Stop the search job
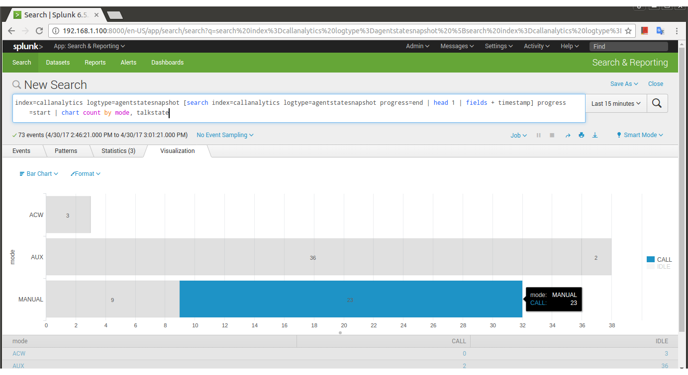The width and height of the screenshot is (688, 375). (552, 135)
